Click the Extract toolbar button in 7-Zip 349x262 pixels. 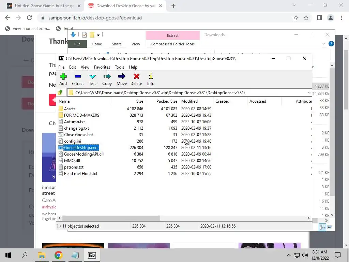click(x=77, y=79)
